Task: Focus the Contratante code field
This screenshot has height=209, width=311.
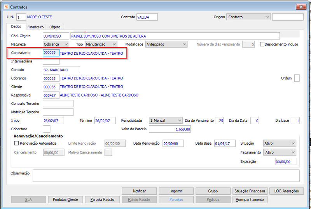Action: (51, 53)
